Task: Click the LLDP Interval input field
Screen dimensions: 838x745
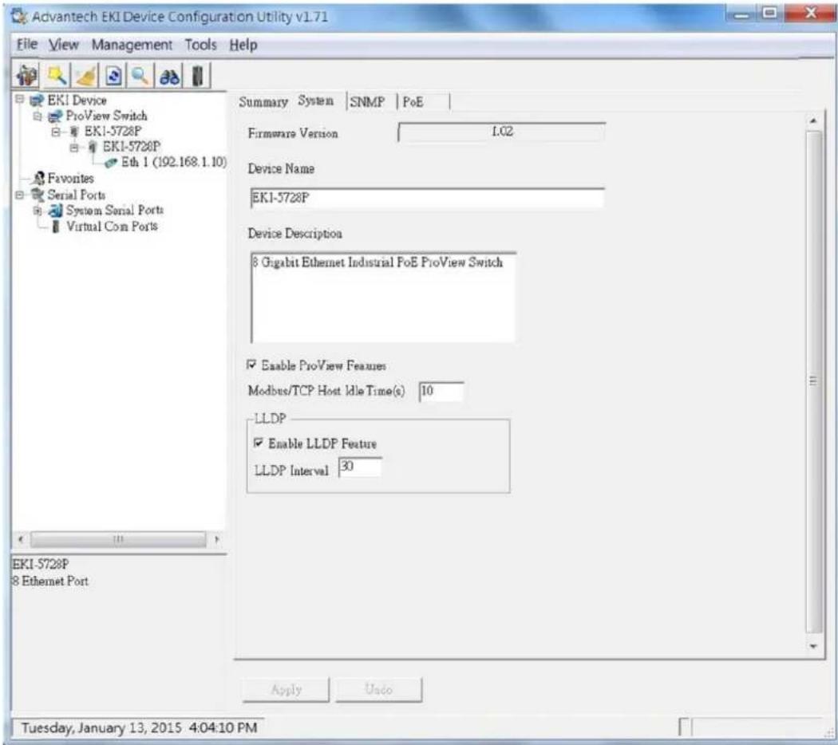Action: pyautogui.click(x=360, y=467)
